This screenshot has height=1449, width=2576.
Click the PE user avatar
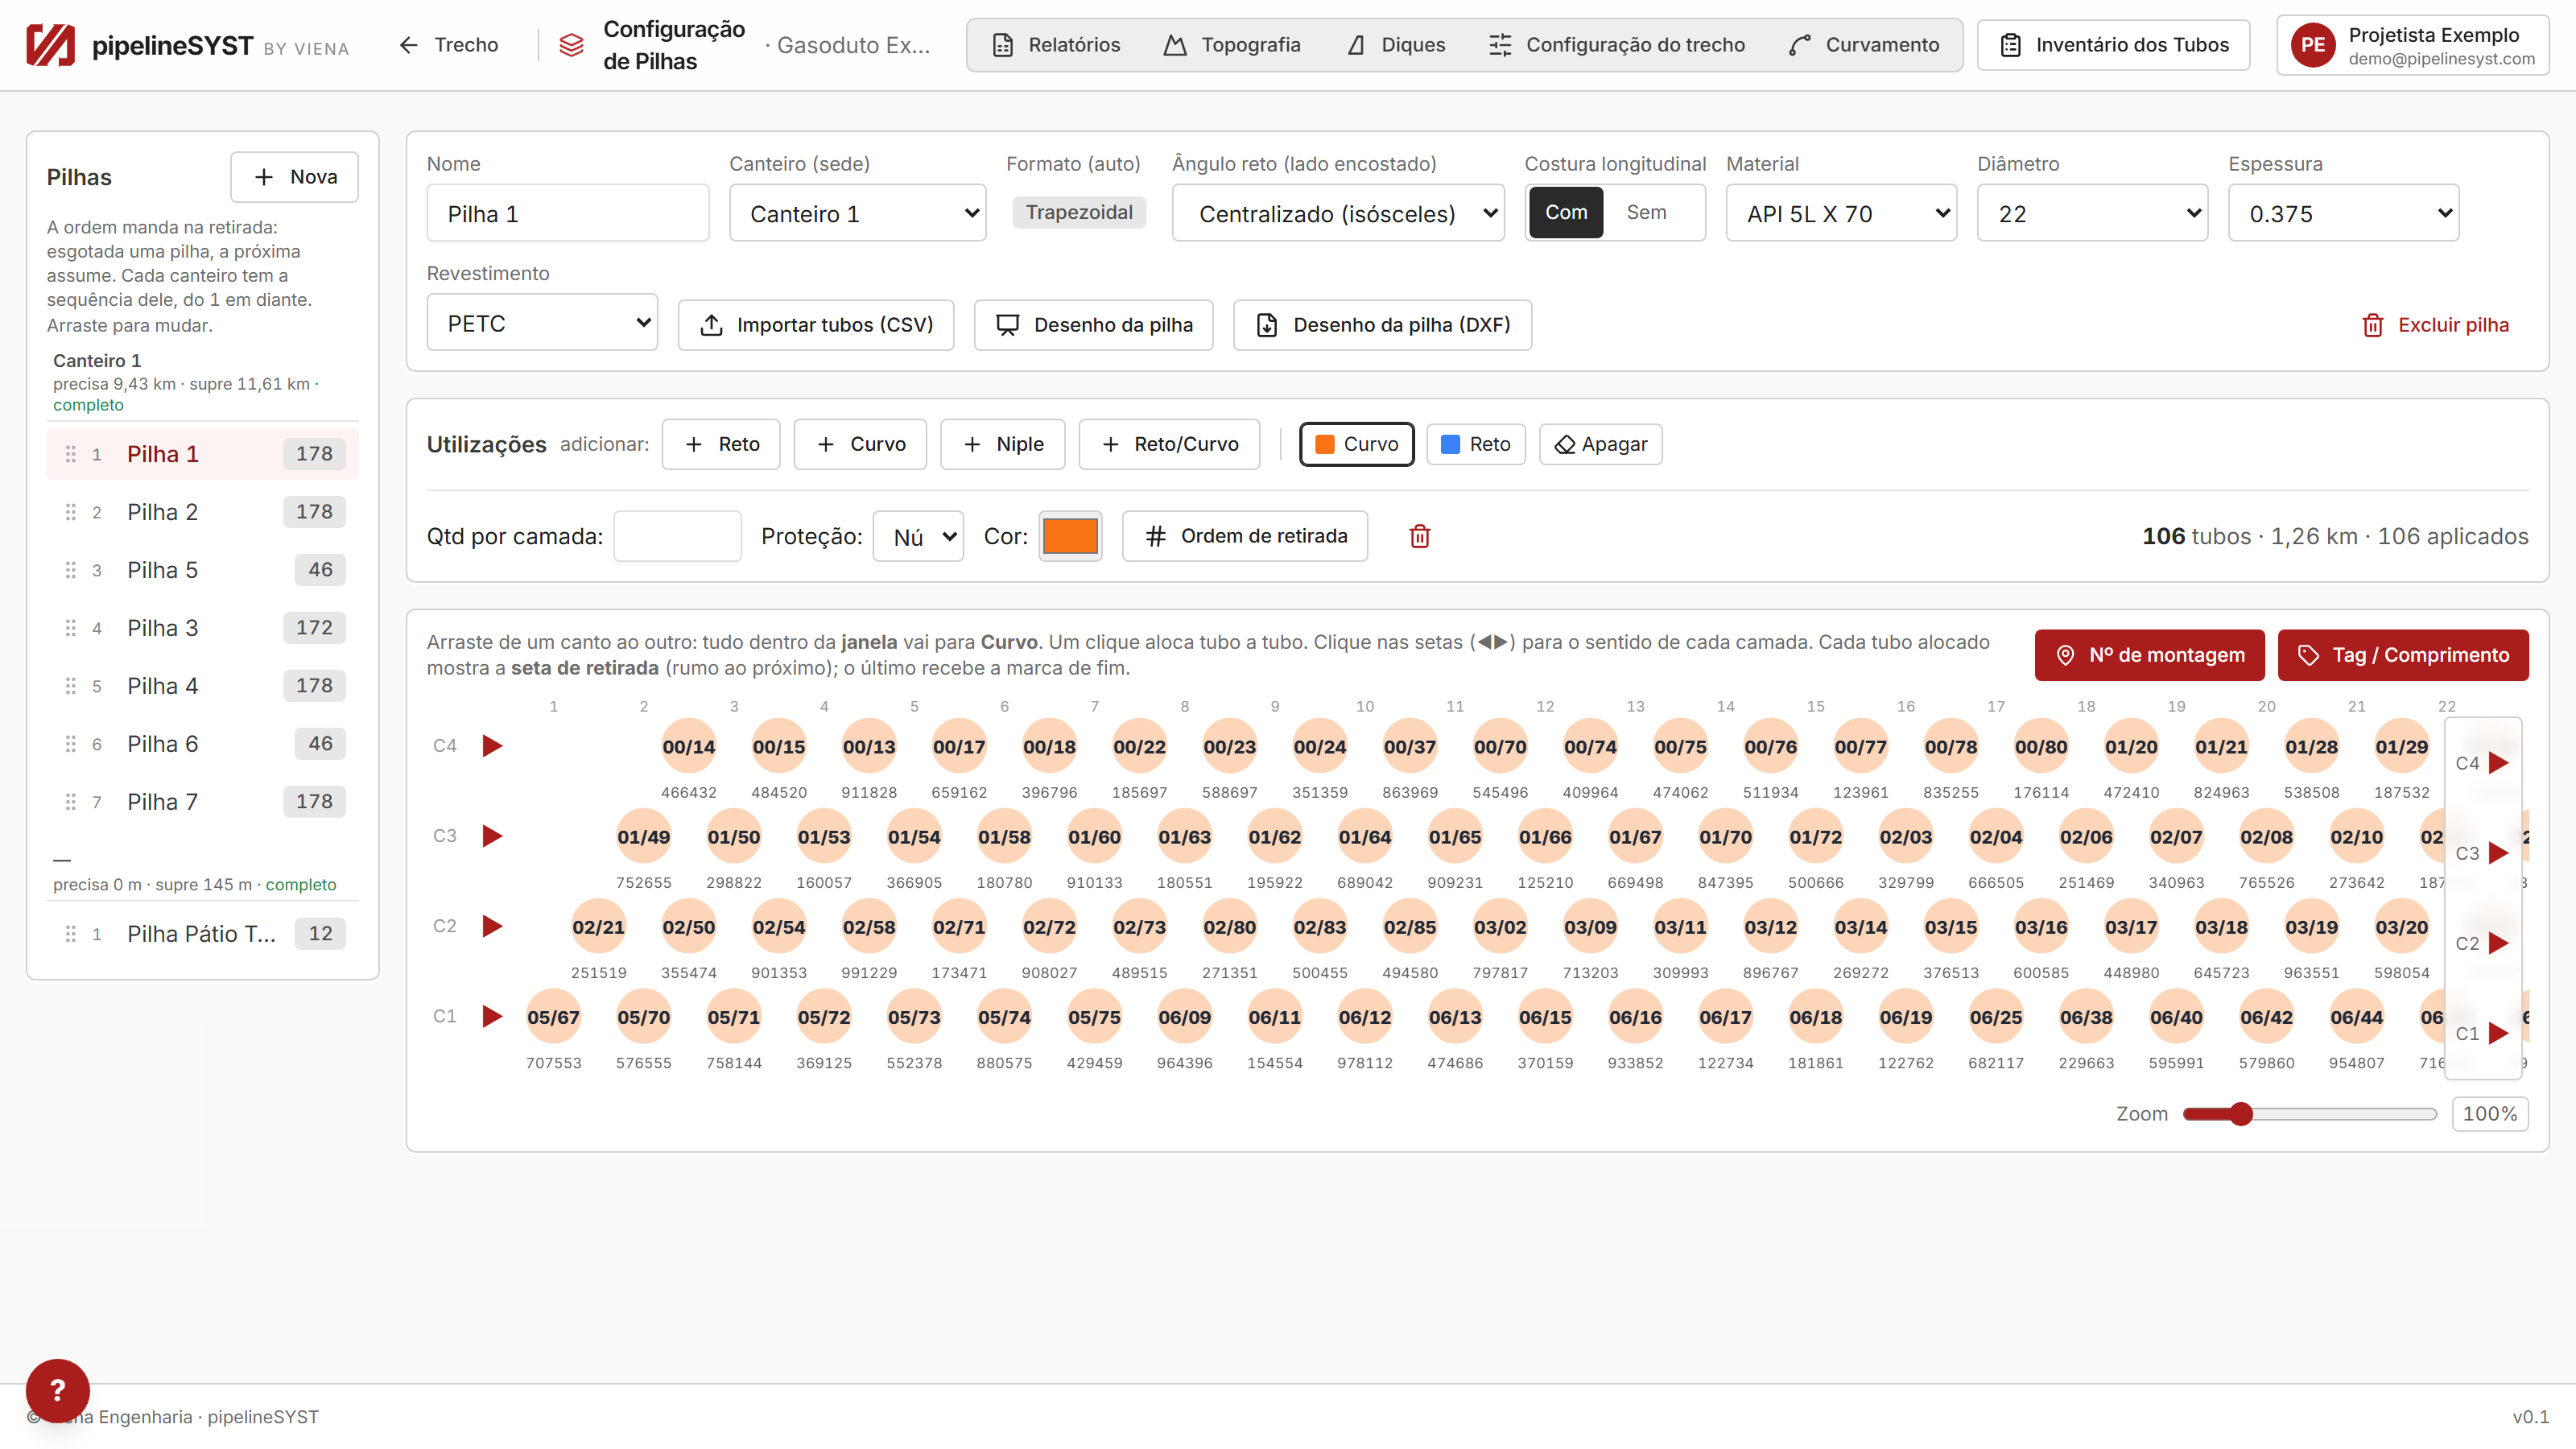(x=2312, y=45)
